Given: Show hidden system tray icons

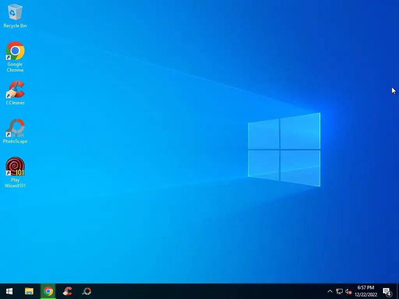Looking at the screenshot, I should pyautogui.click(x=330, y=291).
